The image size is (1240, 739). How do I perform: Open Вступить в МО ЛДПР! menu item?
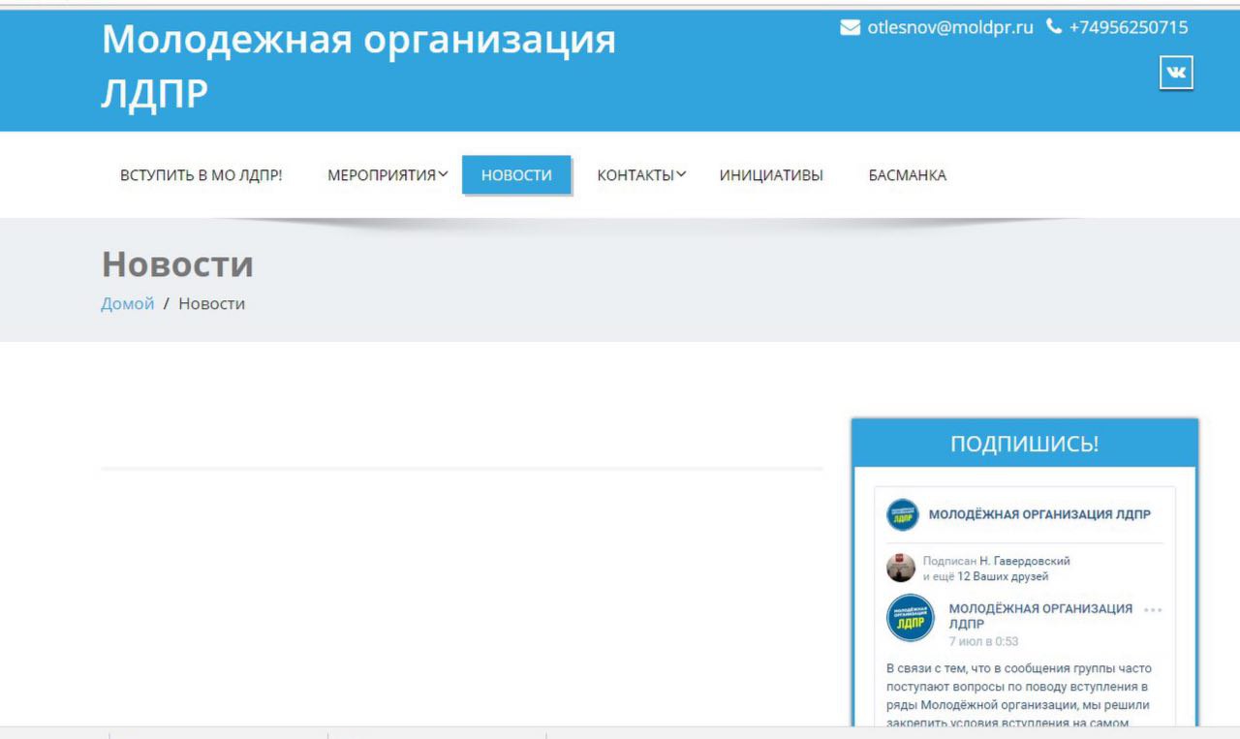201,175
